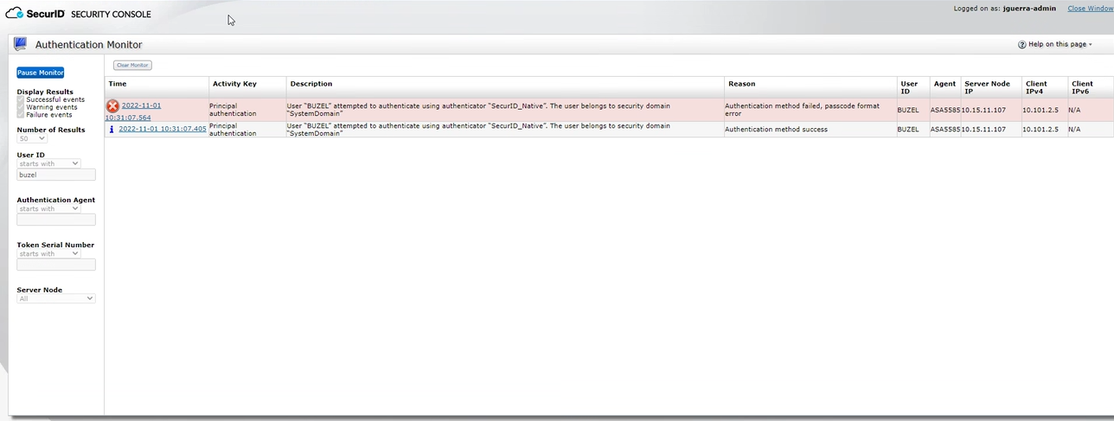Screen dimensions: 1114x421
Task: Click the User ID field containing buzel
Action: [x=55, y=175]
